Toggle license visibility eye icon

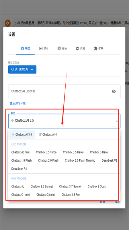(114, 91)
